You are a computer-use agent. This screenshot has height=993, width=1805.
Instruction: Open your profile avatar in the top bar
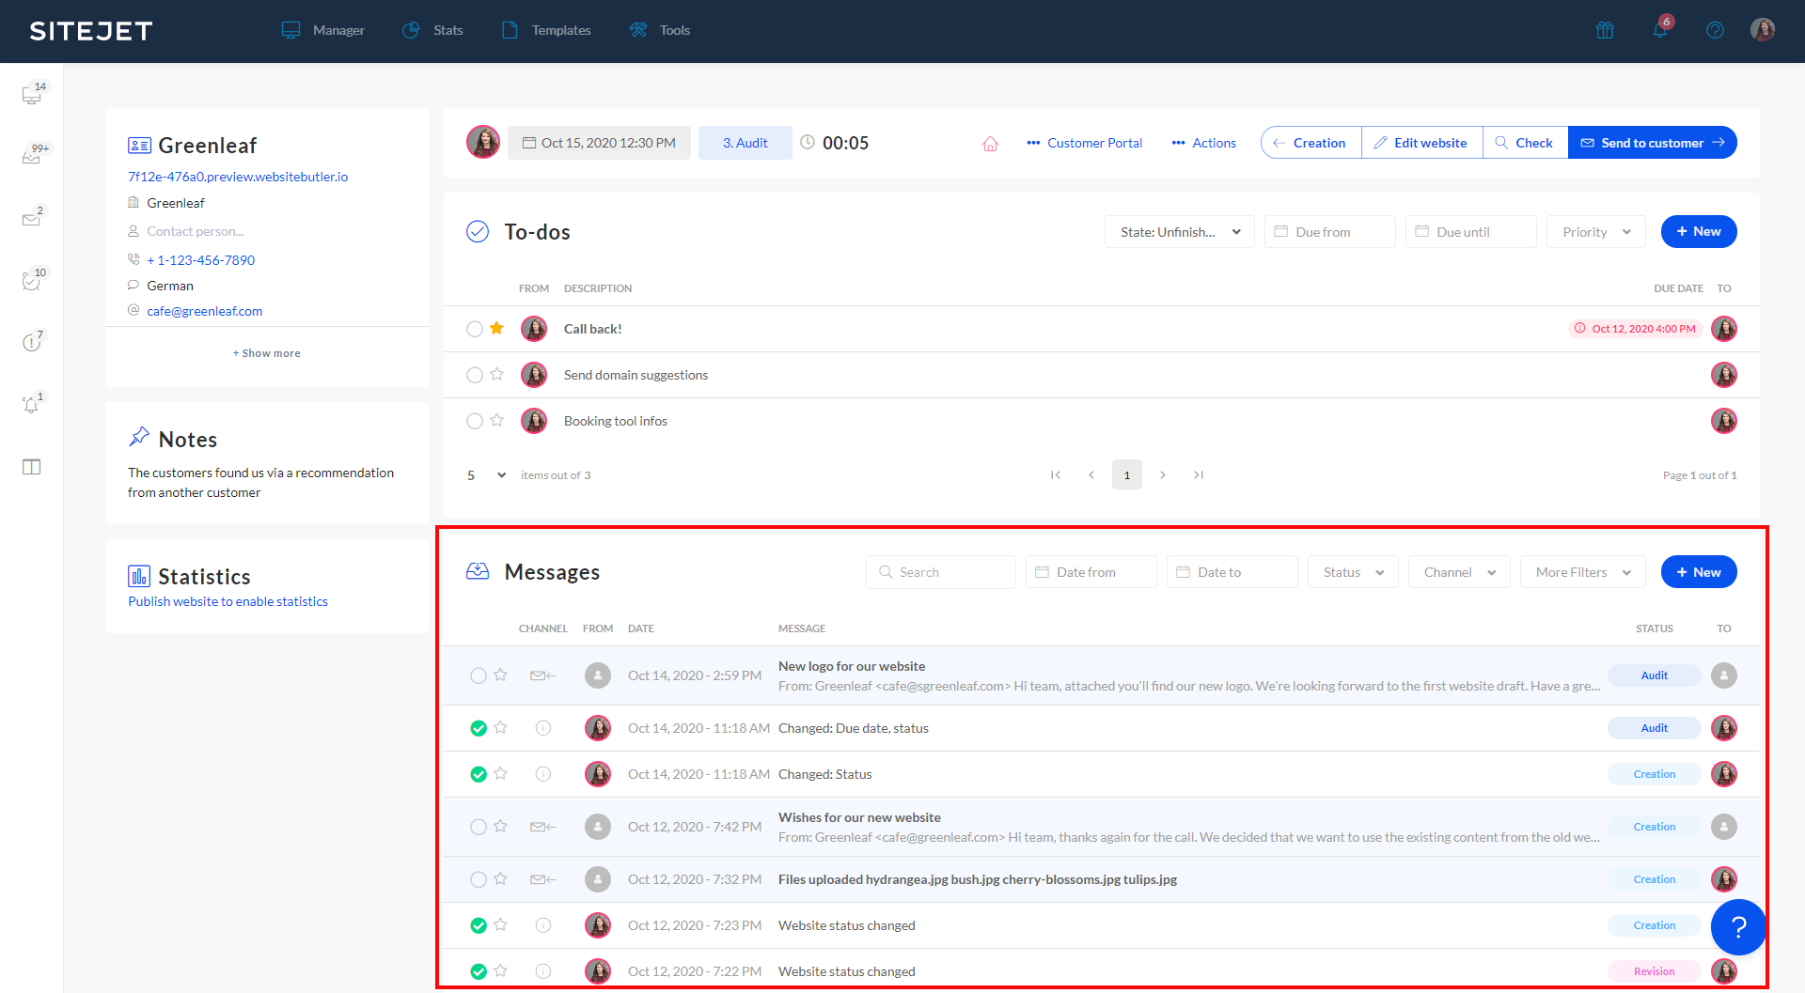1764,29
